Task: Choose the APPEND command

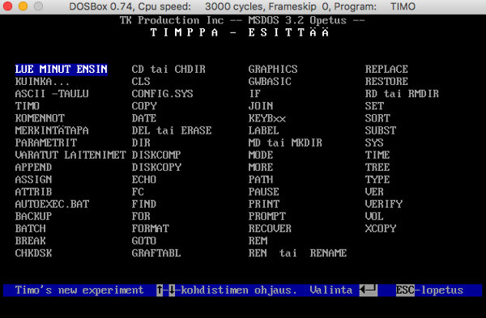Action: click(x=33, y=167)
